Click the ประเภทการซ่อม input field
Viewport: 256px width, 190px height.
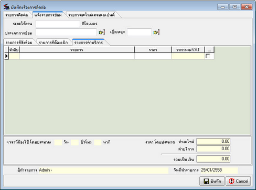coord(66,32)
